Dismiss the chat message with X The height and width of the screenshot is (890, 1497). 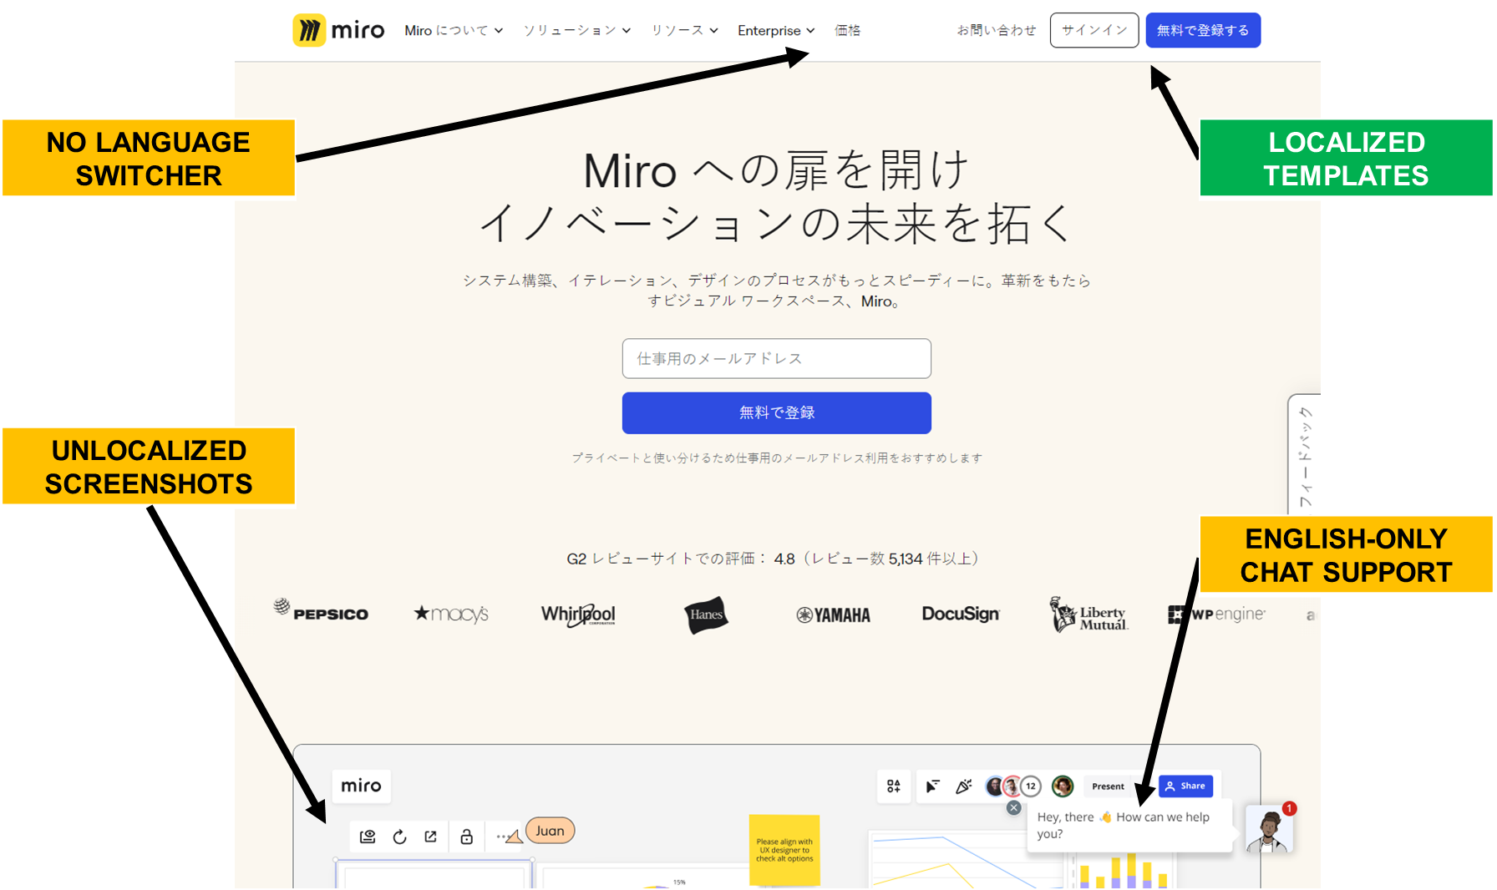pos(1013,807)
